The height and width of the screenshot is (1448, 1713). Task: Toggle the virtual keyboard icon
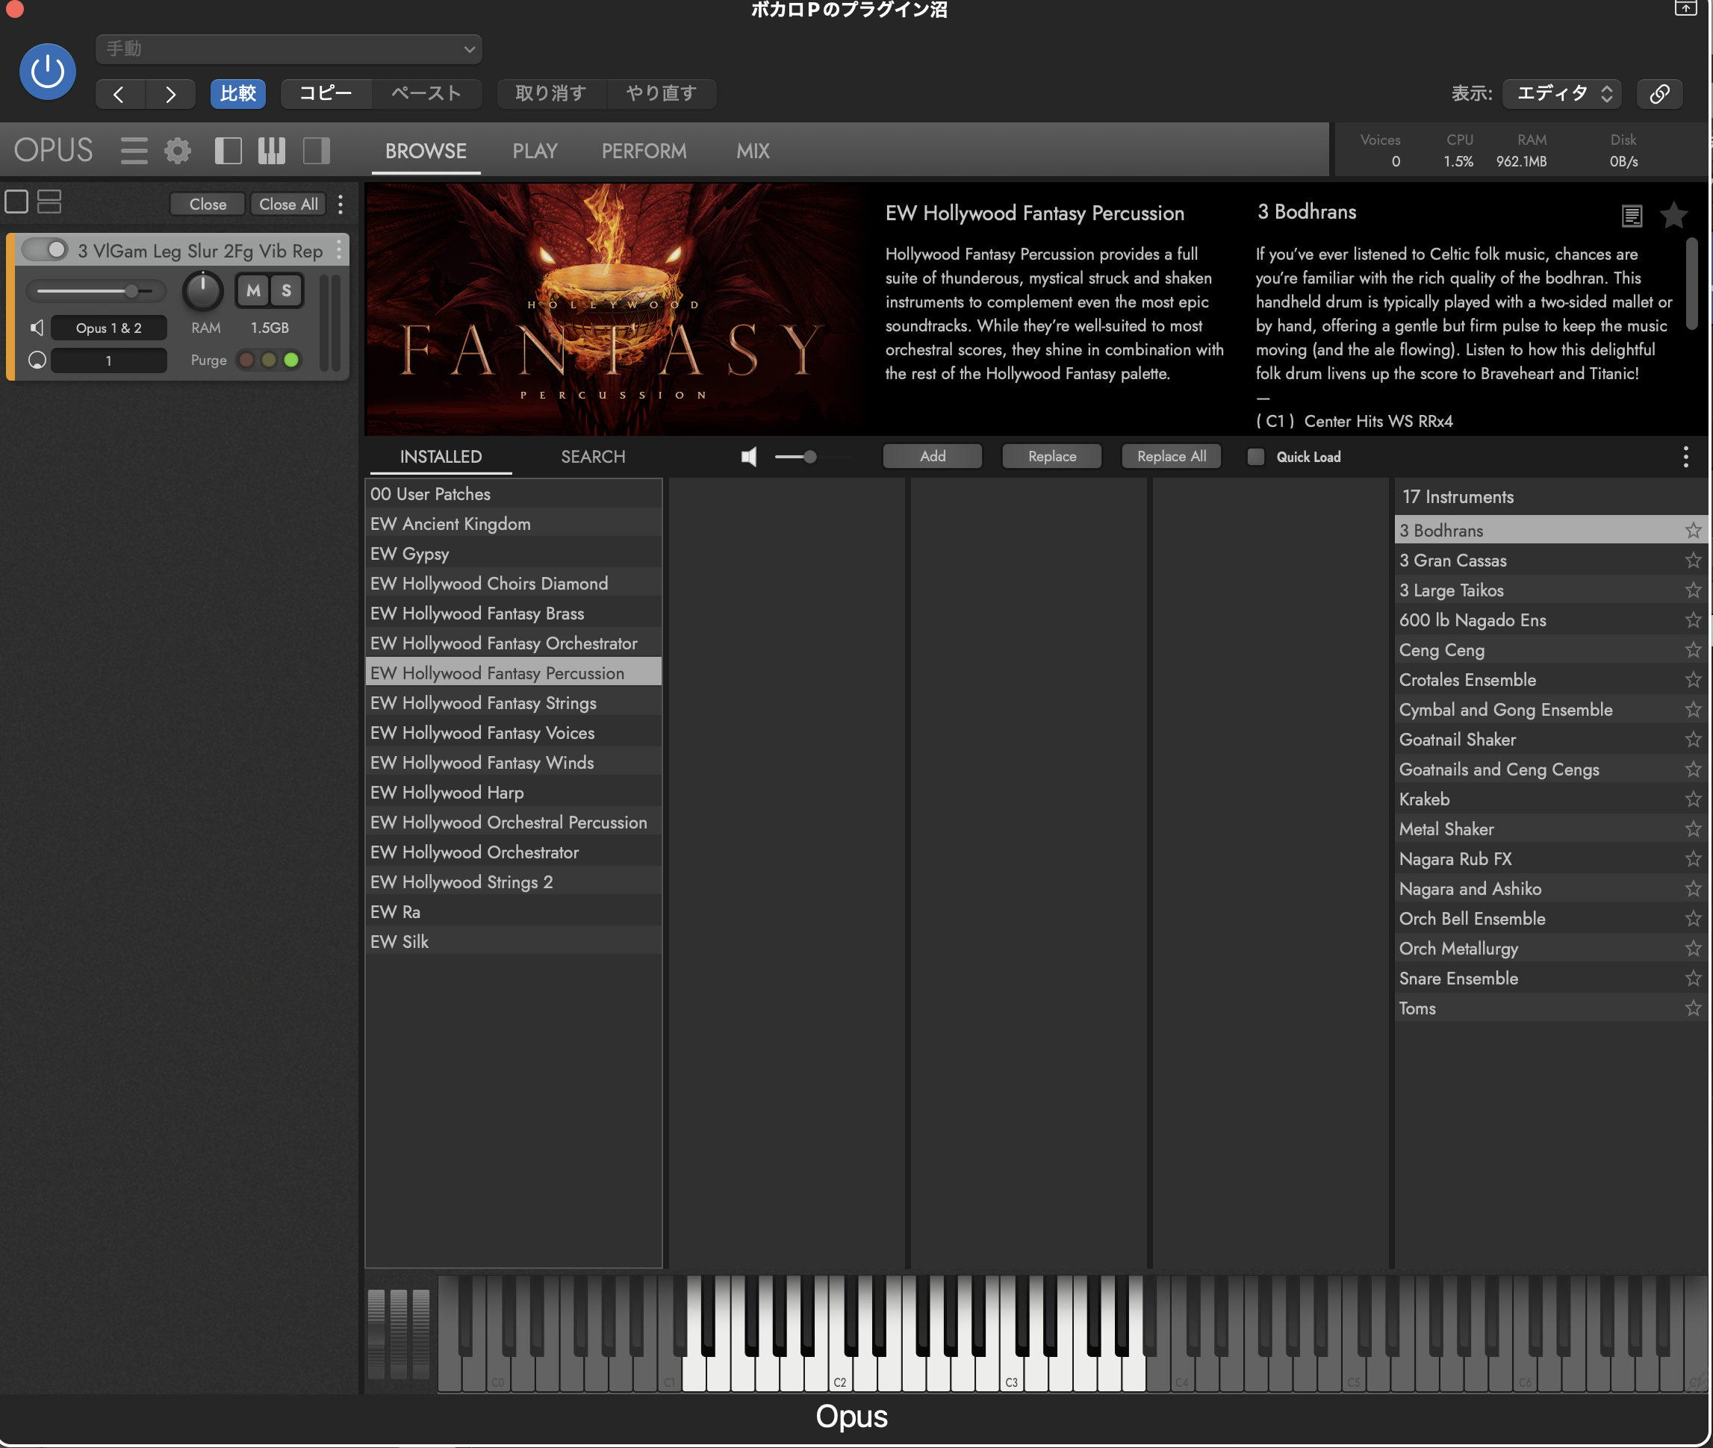click(272, 151)
